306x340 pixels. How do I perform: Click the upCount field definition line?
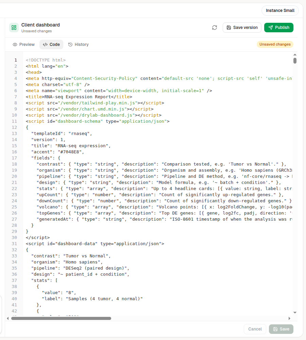click(160, 195)
